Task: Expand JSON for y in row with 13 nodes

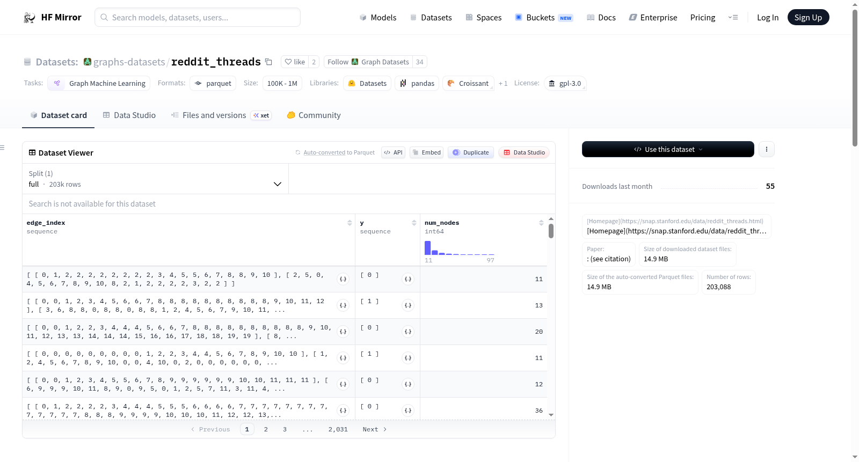Action: click(x=408, y=305)
